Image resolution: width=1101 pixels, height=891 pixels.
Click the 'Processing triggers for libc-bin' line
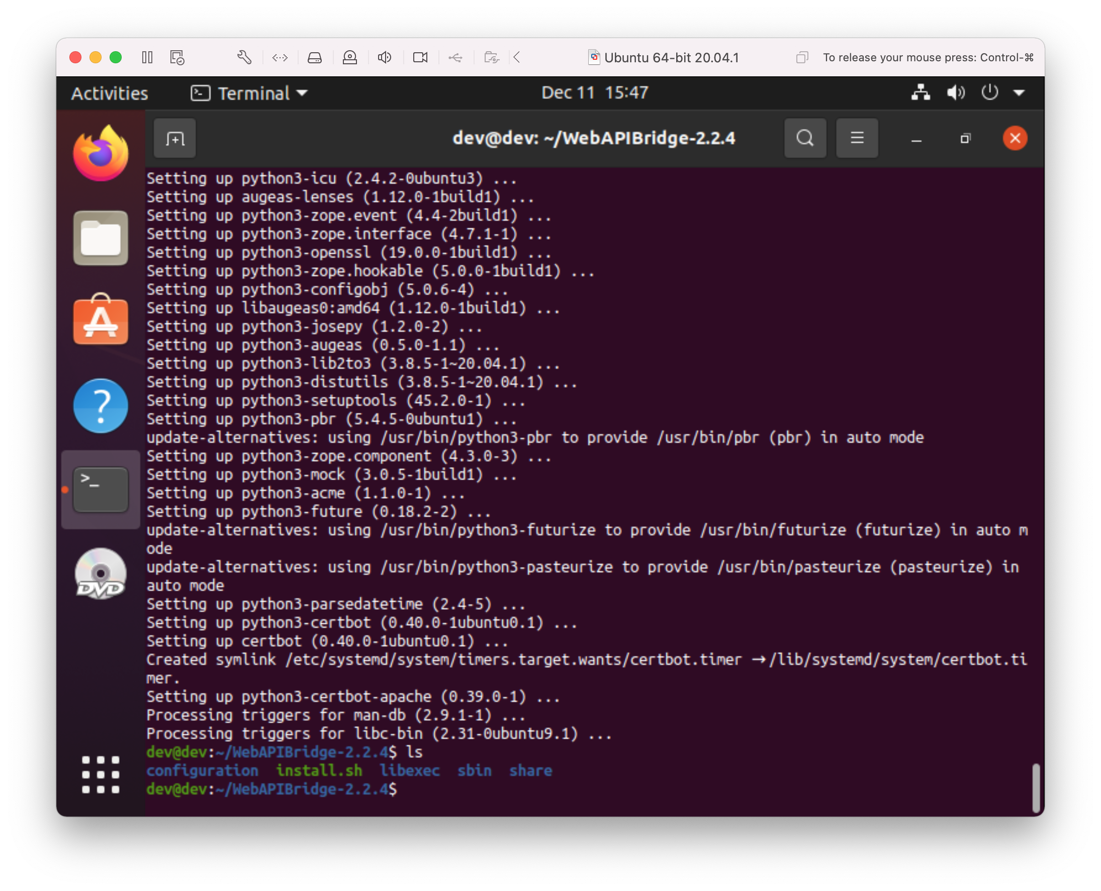click(x=379, y=733)
